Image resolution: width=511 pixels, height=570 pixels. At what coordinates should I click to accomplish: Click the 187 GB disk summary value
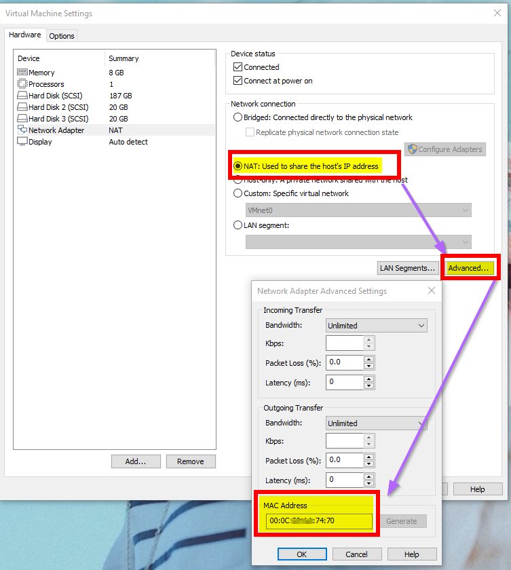[x=121, y=96]
